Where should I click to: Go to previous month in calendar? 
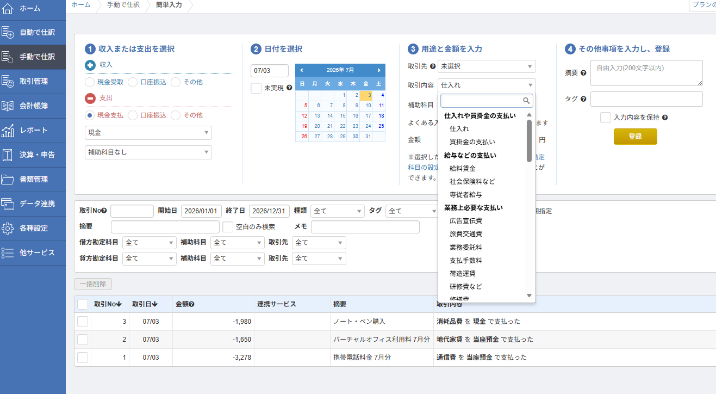pos(302,70)
